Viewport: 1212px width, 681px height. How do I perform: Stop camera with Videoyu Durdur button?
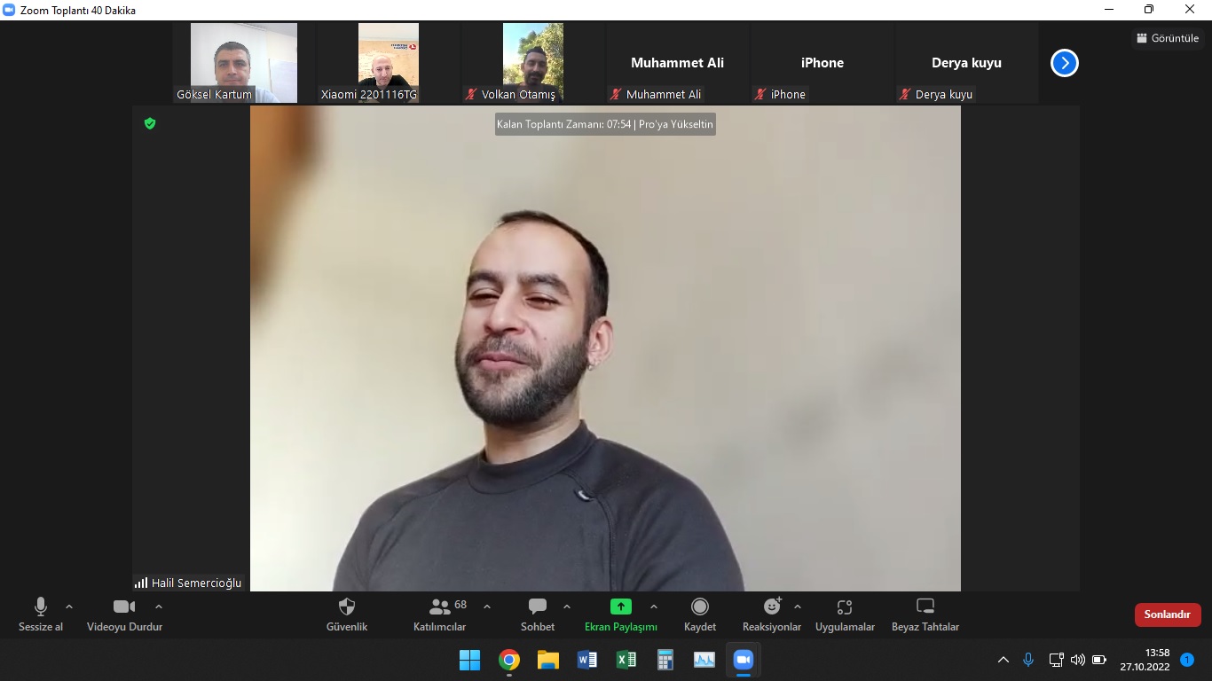pyautogui.click(x=124, y=614)
